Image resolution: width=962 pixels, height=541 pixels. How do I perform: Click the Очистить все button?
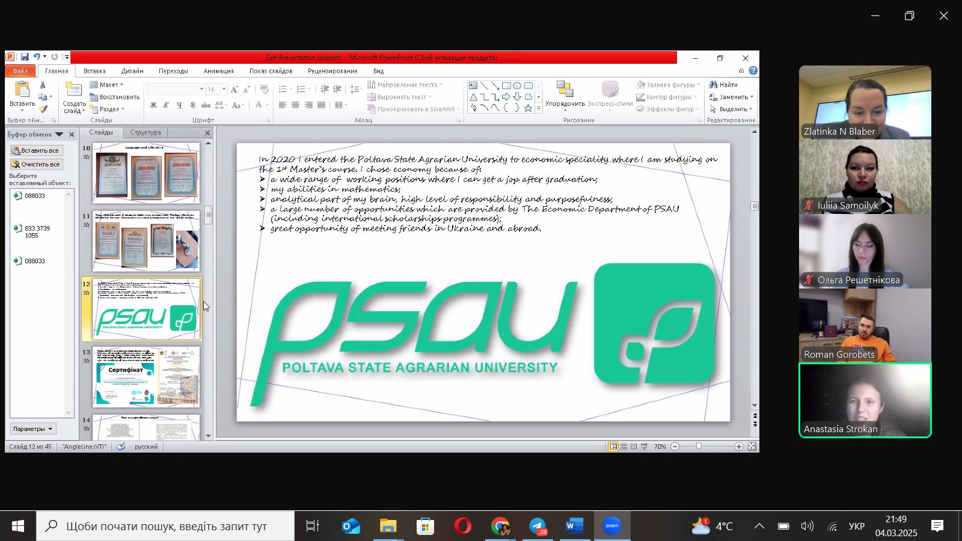click(37, 164)
